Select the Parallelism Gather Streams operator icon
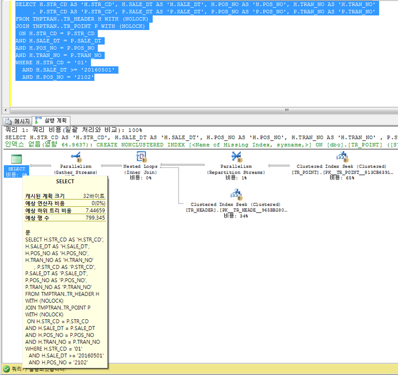This screenshot has width=398, height=375. tap(76, 157)
